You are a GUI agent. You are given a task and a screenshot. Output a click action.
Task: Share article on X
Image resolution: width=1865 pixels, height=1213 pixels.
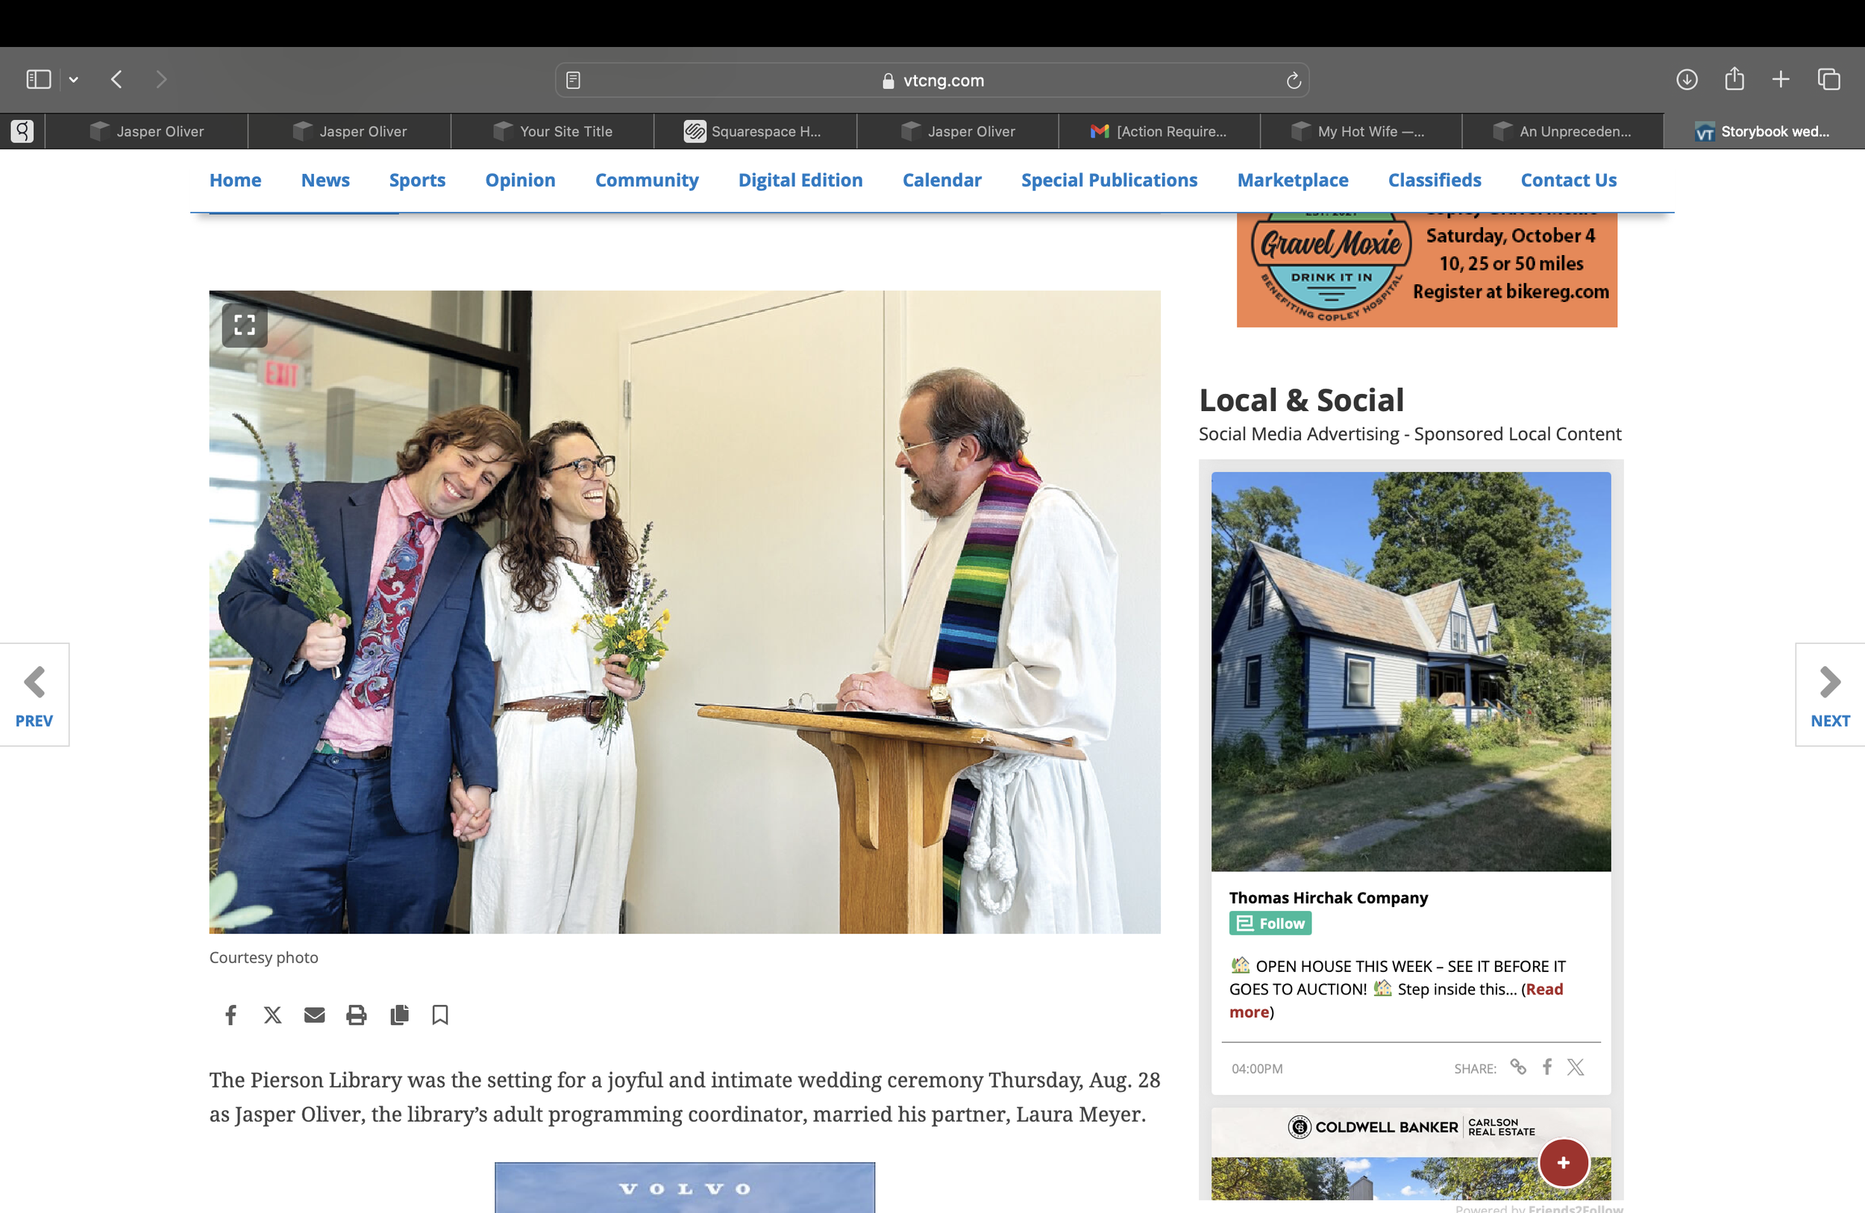coord(272,1015)
